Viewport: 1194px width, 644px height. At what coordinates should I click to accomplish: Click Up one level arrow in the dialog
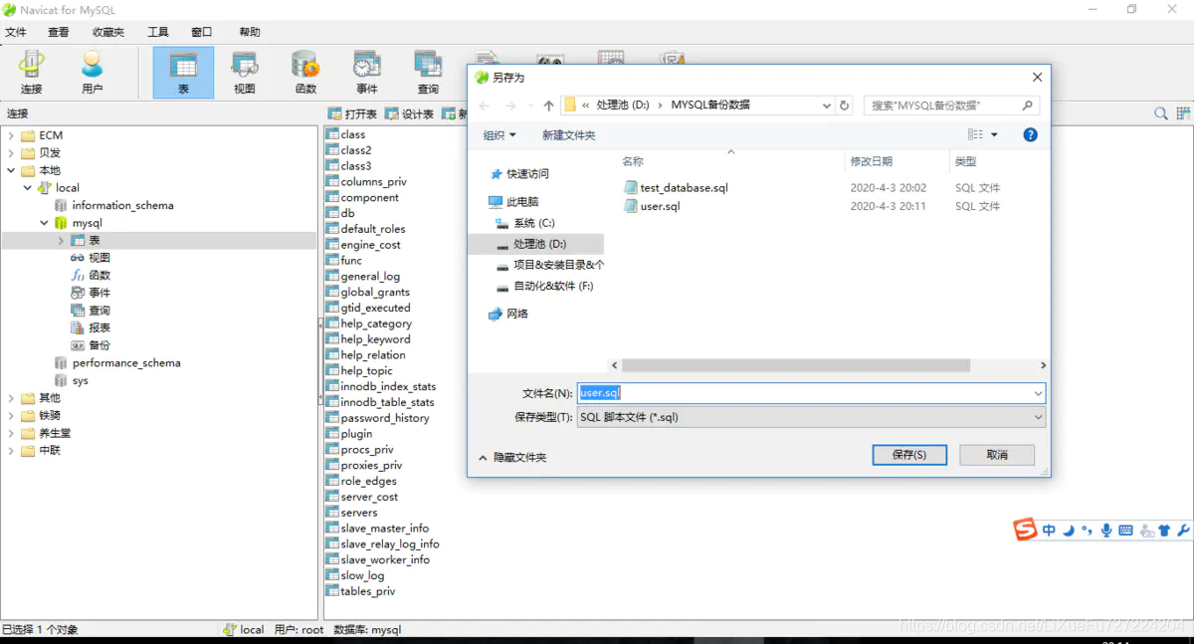click(x=548, y=106)
